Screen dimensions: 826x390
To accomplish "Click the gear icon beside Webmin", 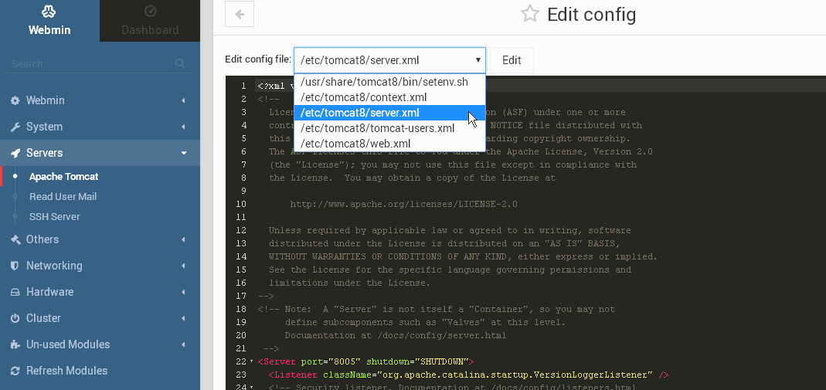I will [15, 100].
